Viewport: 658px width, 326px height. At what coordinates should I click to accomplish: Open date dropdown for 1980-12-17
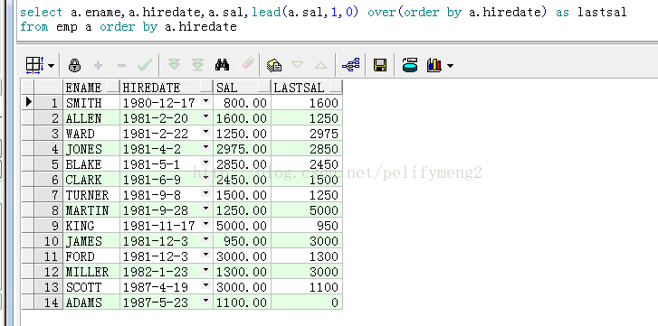click(205, 101)
